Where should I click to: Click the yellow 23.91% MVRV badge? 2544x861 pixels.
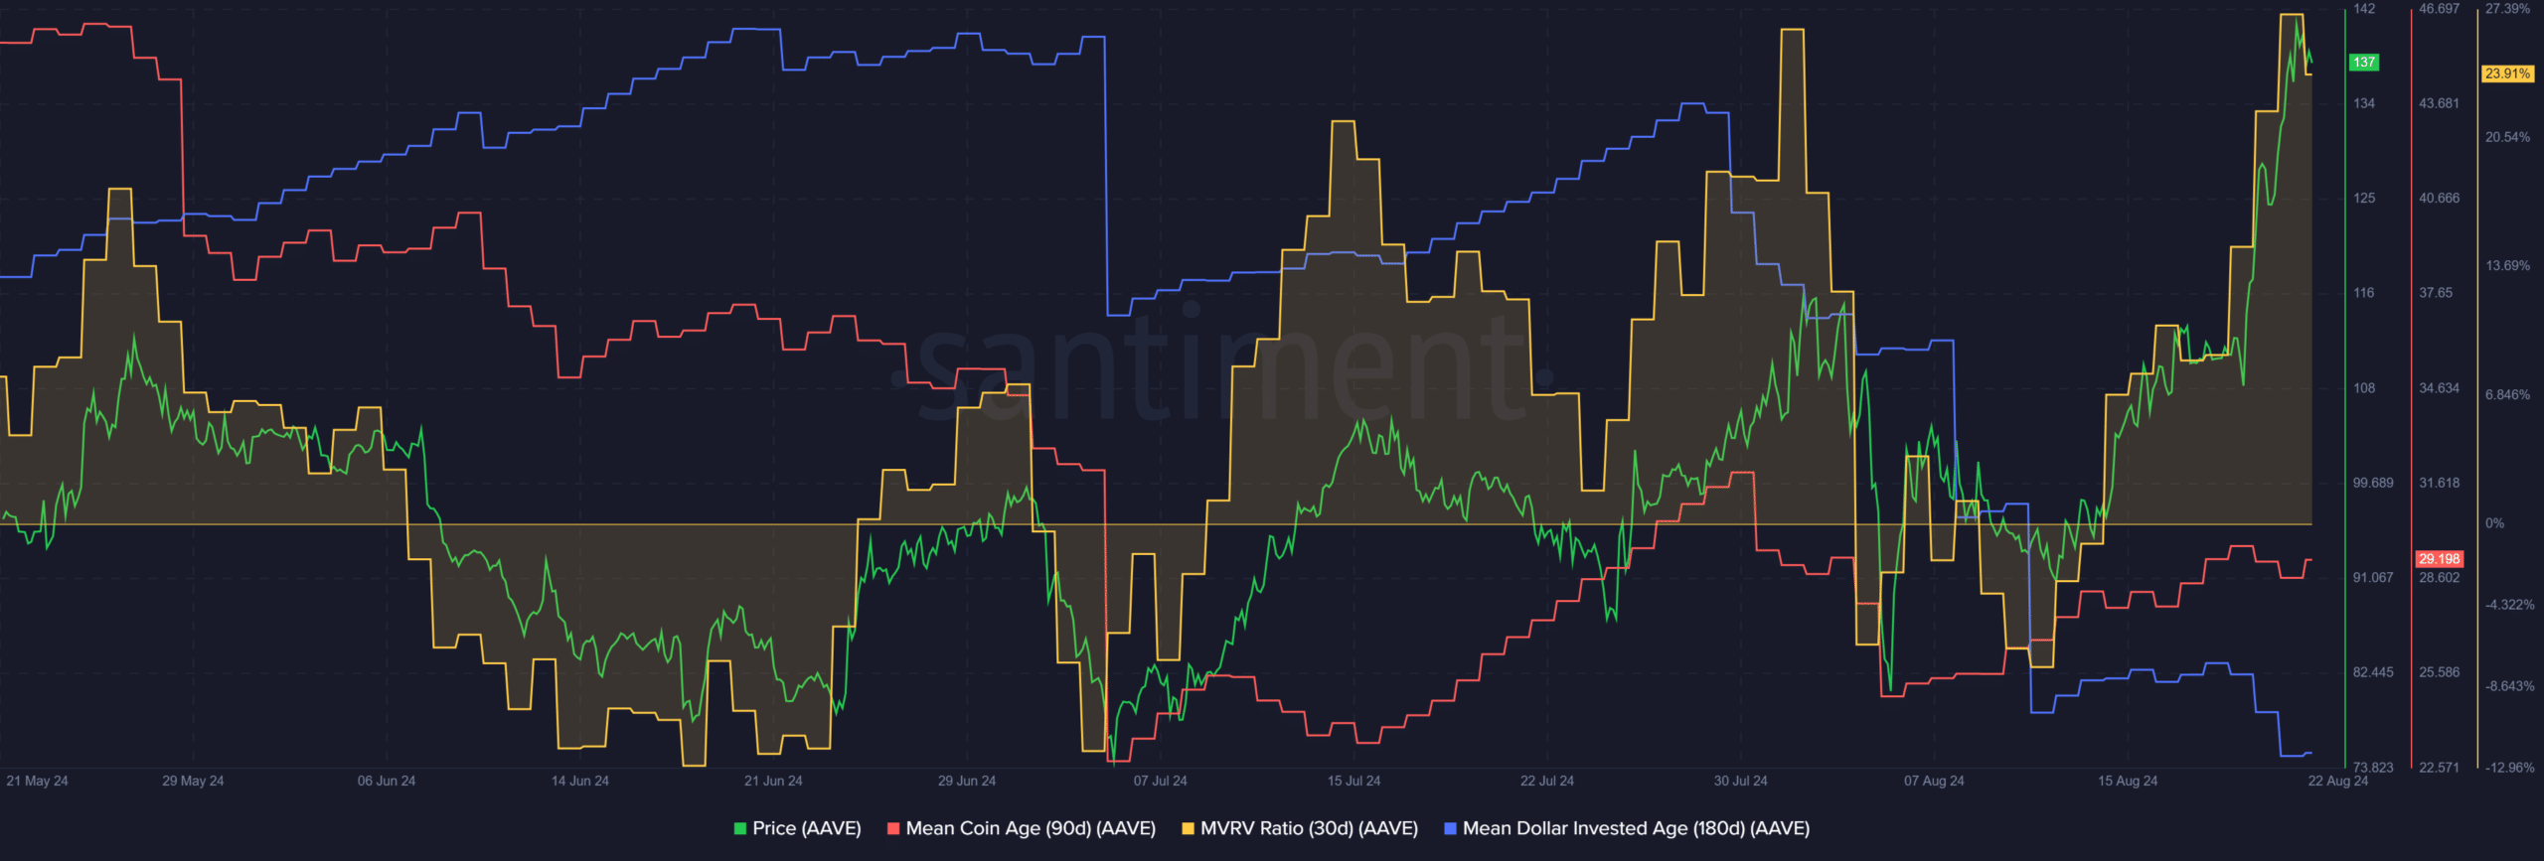click(2507, 73)
